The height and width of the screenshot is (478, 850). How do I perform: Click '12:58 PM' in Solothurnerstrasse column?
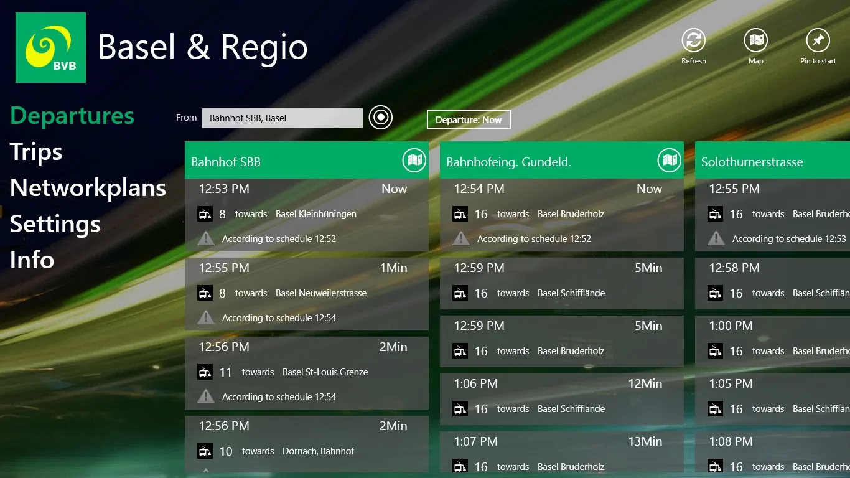734,268
